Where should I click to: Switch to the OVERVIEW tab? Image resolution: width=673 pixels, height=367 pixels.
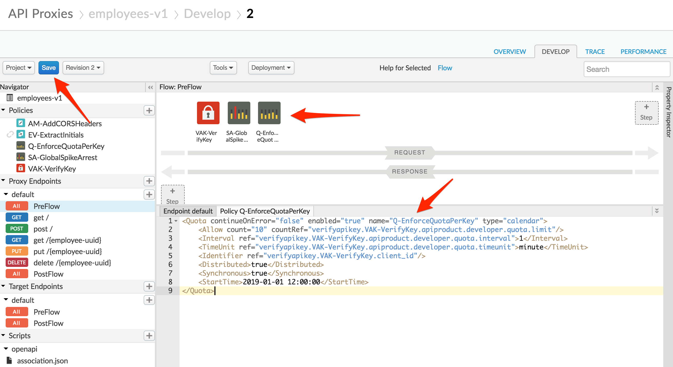pos(509,52)
